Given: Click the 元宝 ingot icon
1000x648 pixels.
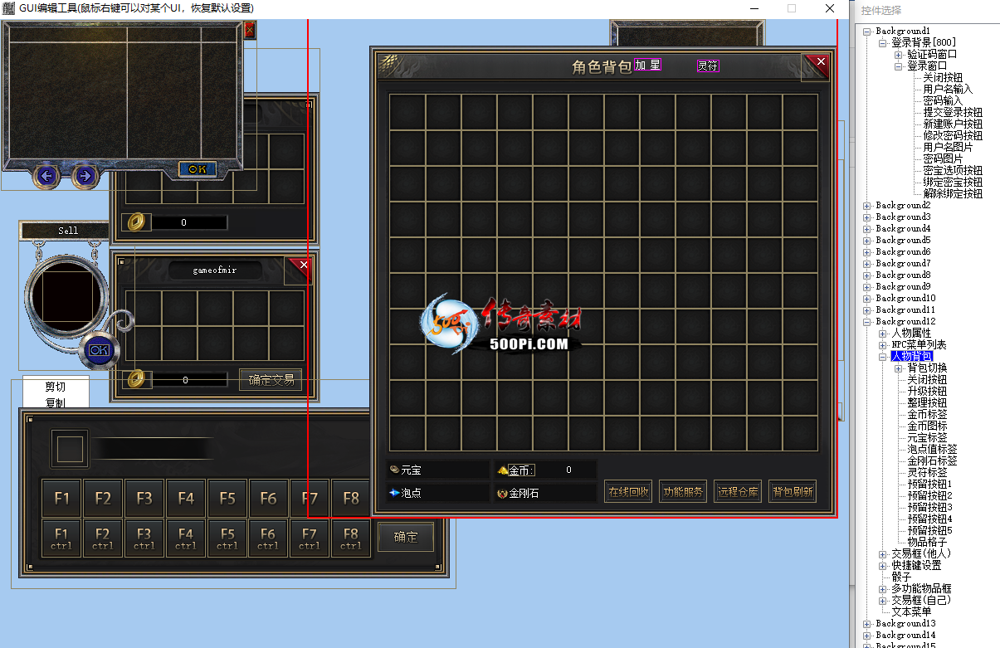Looking at the screenshot, I should [x=394, y=470].
